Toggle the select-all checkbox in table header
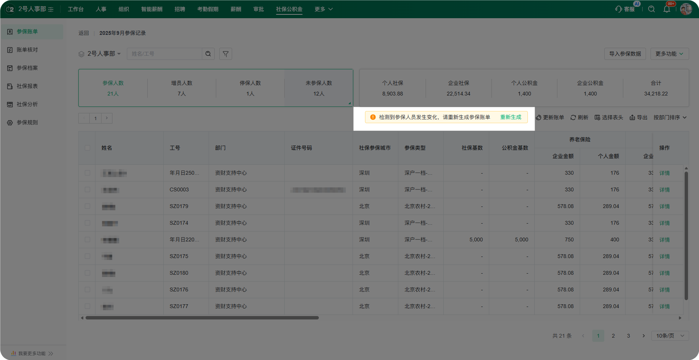699x360 pixels. click(x=87, y=148)
